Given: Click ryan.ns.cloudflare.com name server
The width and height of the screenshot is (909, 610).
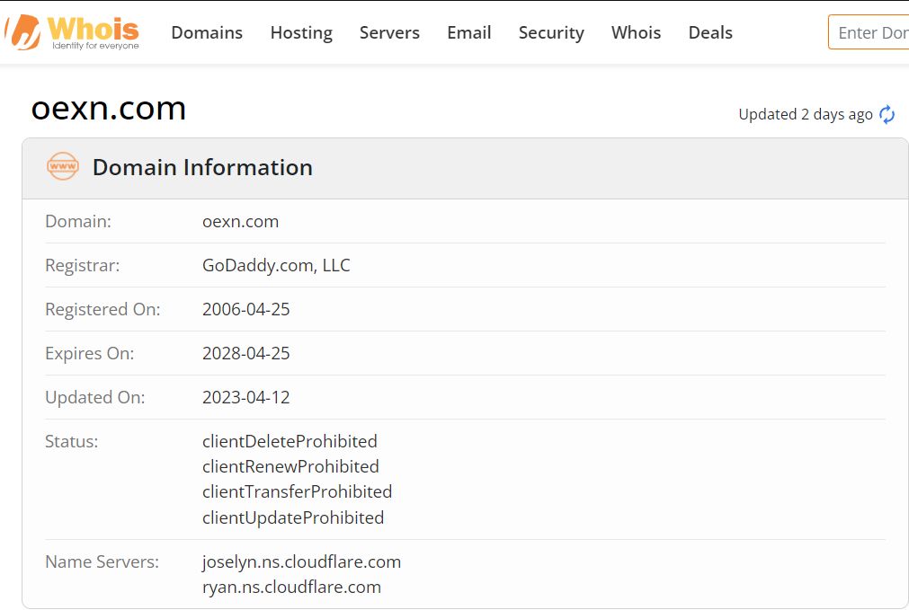Looking at the screenshot, I should [x=291, y=587].
